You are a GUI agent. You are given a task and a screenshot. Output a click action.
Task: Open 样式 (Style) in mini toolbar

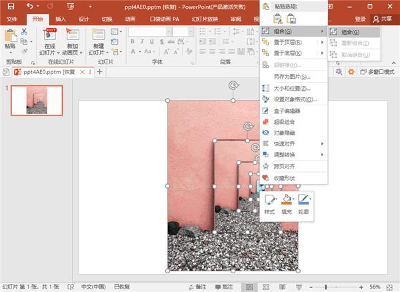pyautogui.click(x=269, y=205)
